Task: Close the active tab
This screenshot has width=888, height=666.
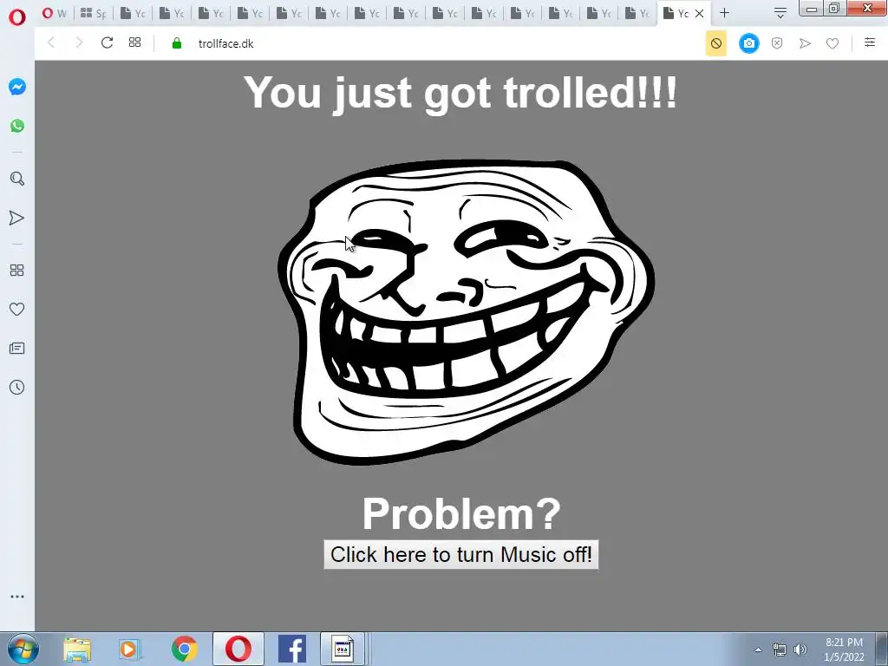Action: (700, 13)
